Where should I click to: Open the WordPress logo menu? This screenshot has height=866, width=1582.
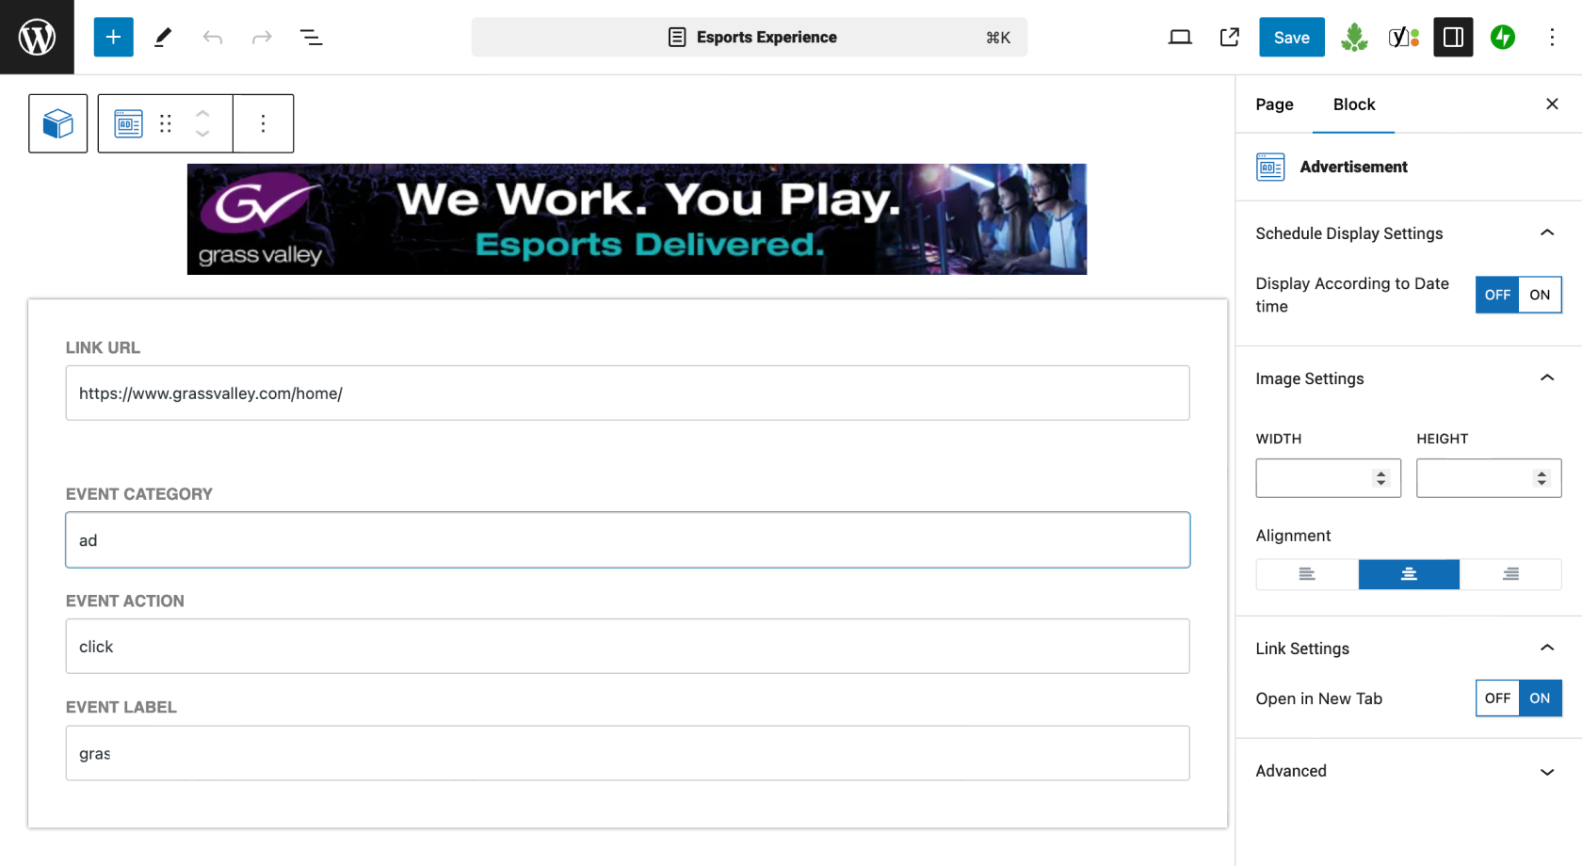click(x=37, y=37)
